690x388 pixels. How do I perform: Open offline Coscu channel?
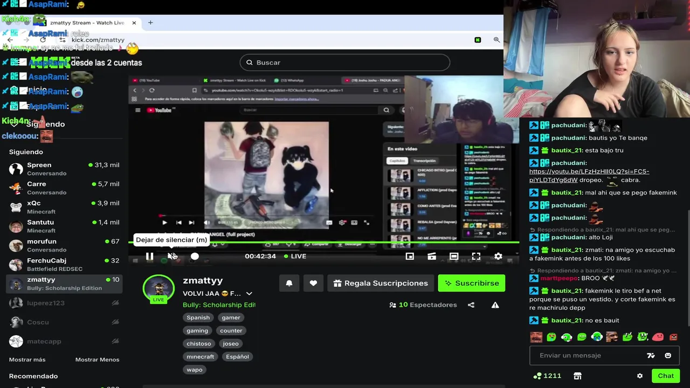[64, 322]
